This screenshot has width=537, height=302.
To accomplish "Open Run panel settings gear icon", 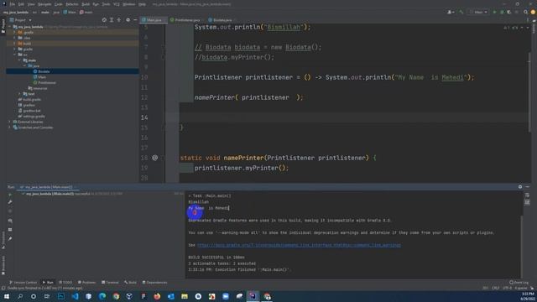I will pos(520,187).
